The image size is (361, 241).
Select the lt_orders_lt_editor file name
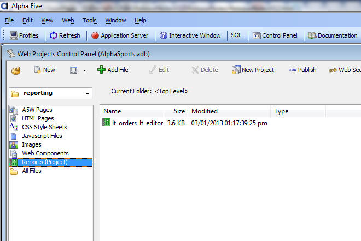pos(137,123)
